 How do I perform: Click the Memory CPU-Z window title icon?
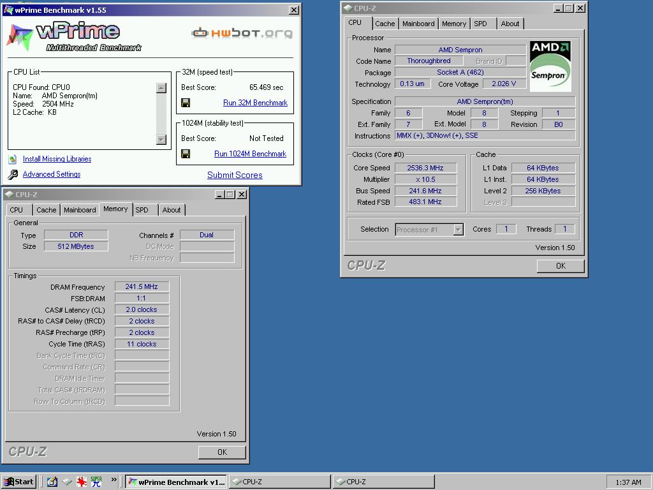[x=10, y=195]
